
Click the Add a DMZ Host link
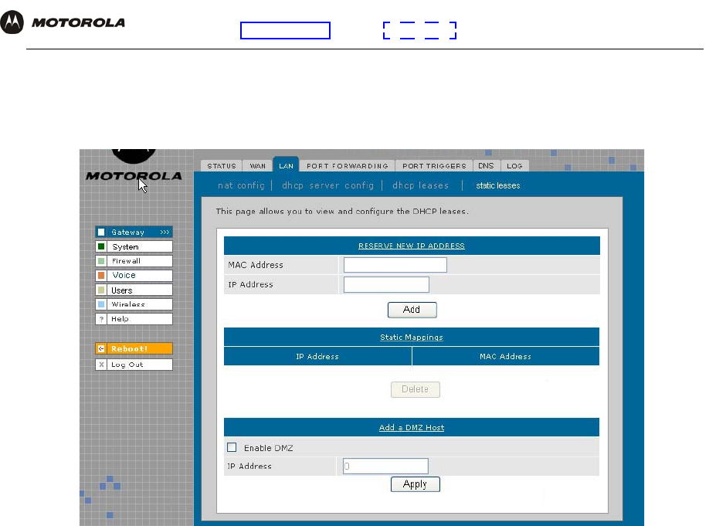click(x=412, y=427)
